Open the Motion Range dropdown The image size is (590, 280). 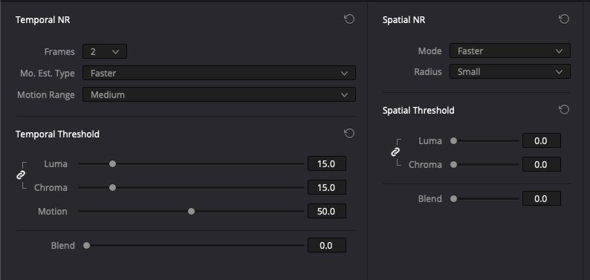pos(219,95)
